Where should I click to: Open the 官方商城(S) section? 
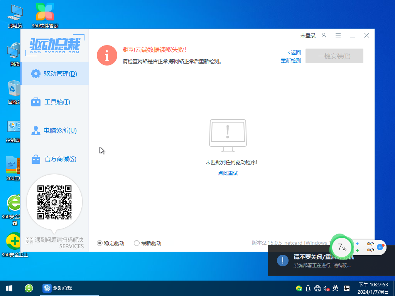[x=54, y=159]
